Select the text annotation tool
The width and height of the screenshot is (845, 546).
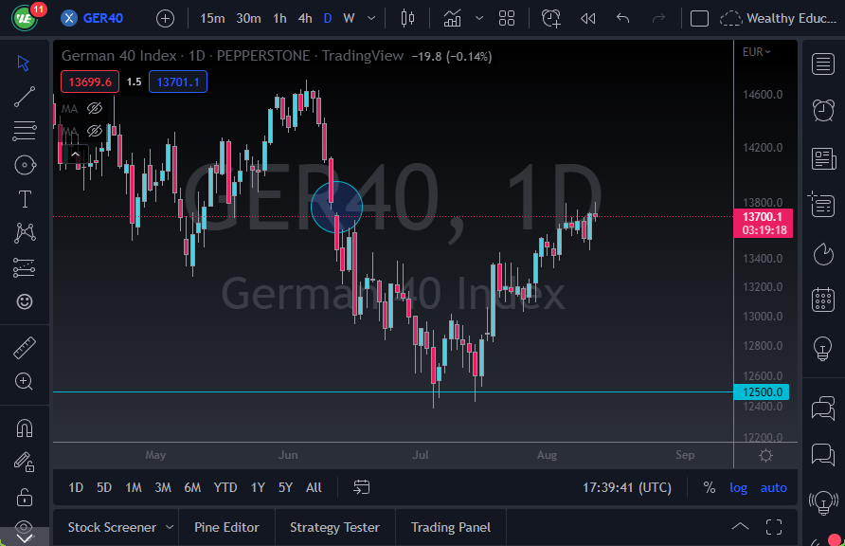coord(25,198)
